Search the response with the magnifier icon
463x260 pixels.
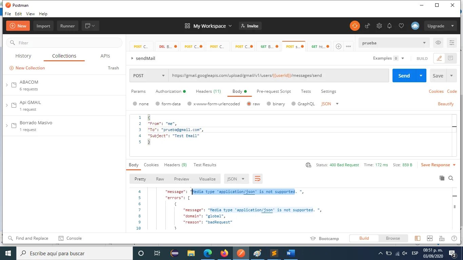[451, 178]
